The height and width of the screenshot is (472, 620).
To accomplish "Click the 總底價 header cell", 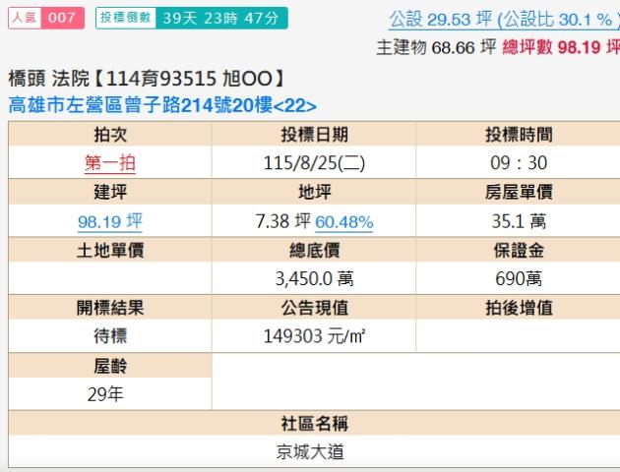I will coord(314,250).
